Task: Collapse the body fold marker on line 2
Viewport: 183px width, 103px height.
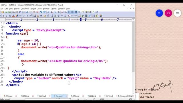Action: [x=4, y=27]
